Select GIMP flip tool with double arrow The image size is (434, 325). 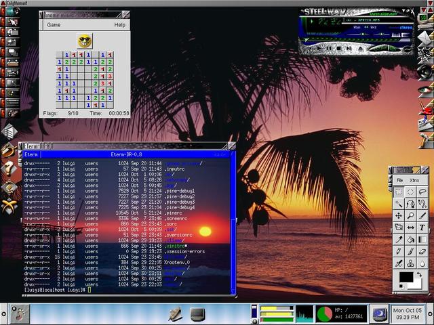pyautogui.click(x=410, y=227)
